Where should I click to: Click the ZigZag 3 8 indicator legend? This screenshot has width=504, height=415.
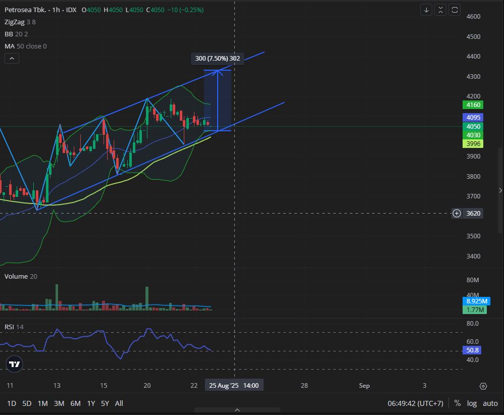click(20, 22)
